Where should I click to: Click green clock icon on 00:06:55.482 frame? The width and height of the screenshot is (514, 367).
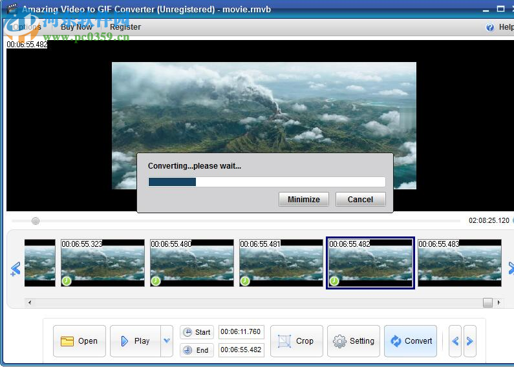pos(334,281)
